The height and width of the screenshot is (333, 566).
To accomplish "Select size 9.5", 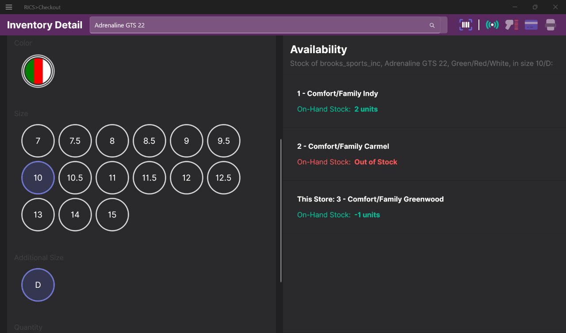I will (x=224, y=141).
